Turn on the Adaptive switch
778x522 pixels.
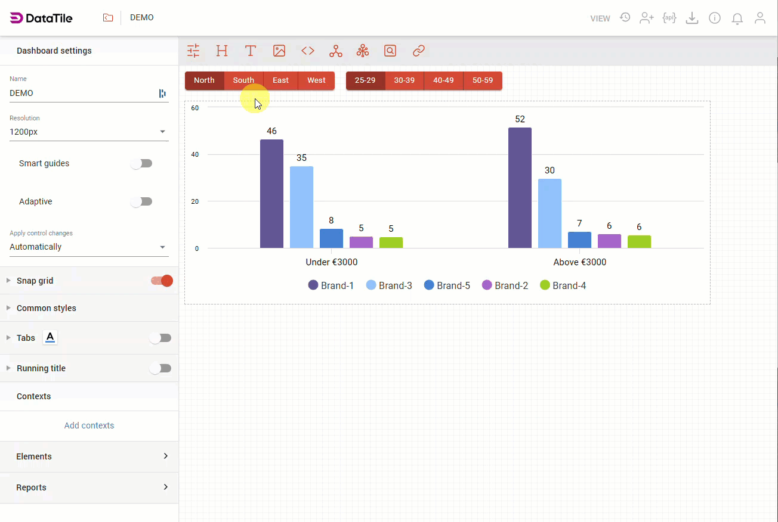point(142,201)
